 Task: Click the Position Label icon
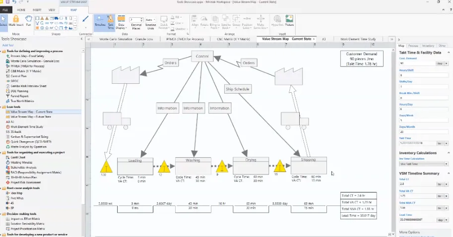click(x=247, y=22)
